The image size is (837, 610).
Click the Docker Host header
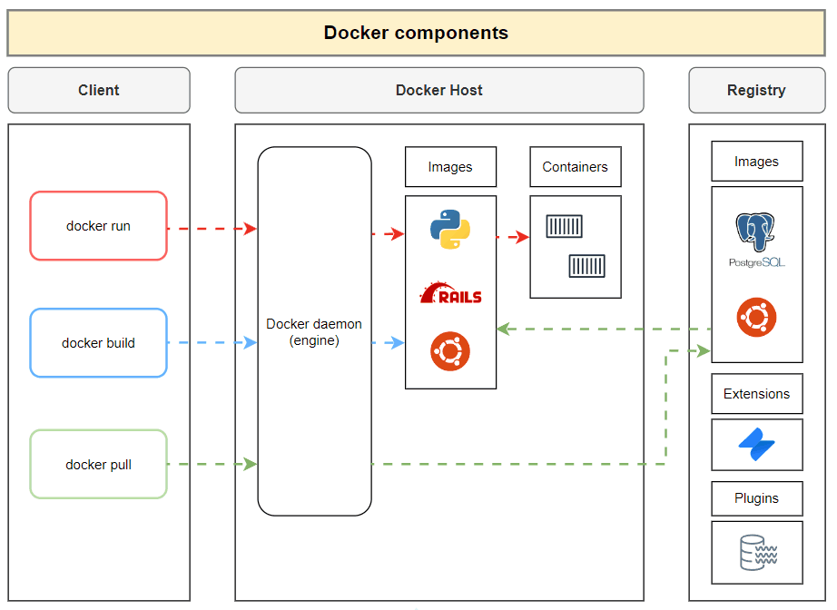tap(439, 90)
